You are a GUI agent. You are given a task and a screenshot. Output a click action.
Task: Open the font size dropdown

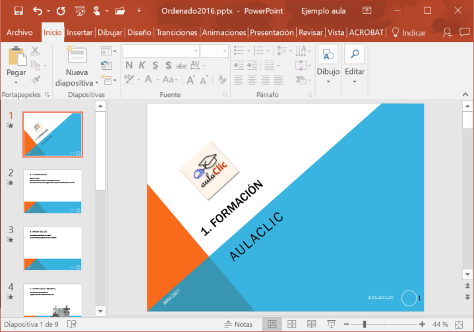click(225, 51)
